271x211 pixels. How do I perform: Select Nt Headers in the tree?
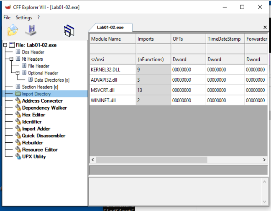pyautogui.click(x=32, y=59)
